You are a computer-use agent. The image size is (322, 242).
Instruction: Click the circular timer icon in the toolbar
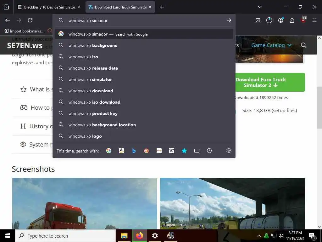coord(269,20)
